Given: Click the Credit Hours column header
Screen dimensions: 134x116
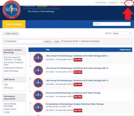Looking at the screenshot, I should 125,50.
